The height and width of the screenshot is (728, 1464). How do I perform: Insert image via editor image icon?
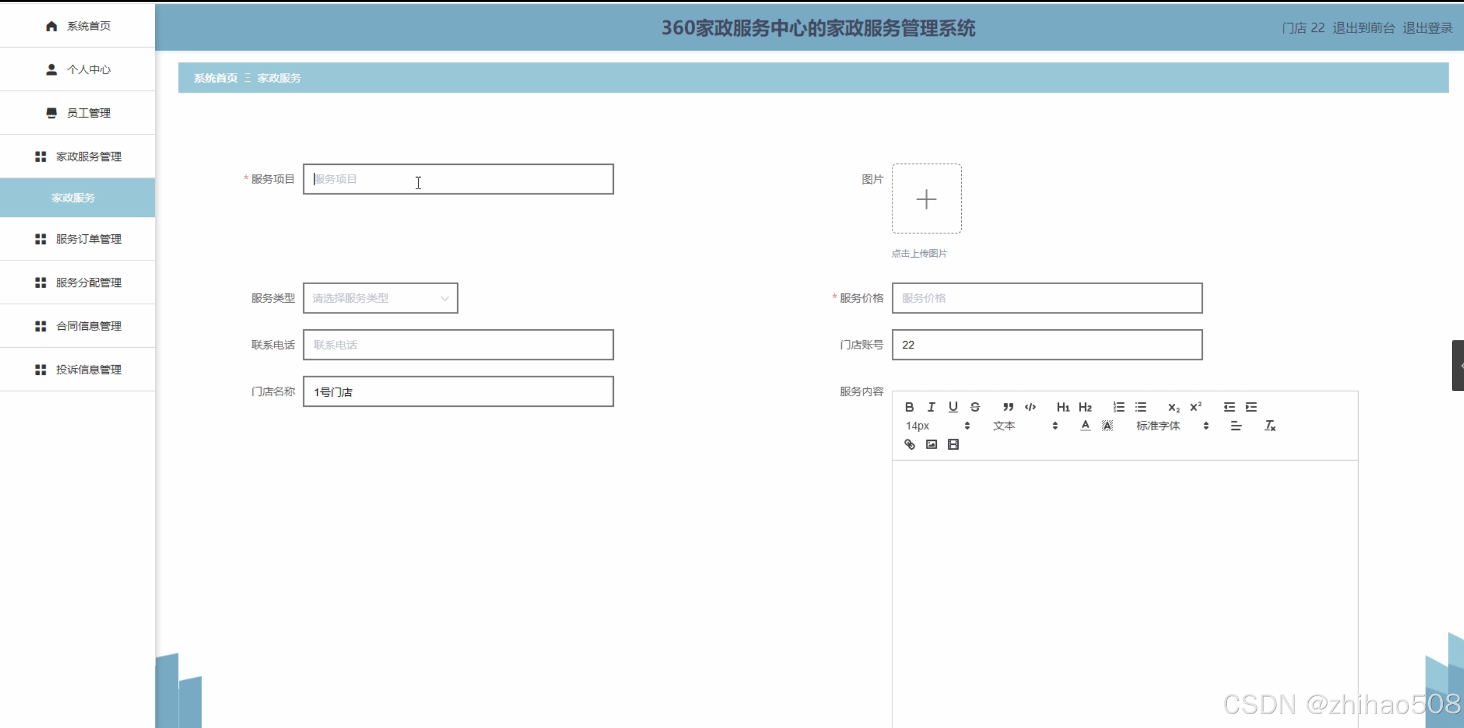(x=931, y=444)
